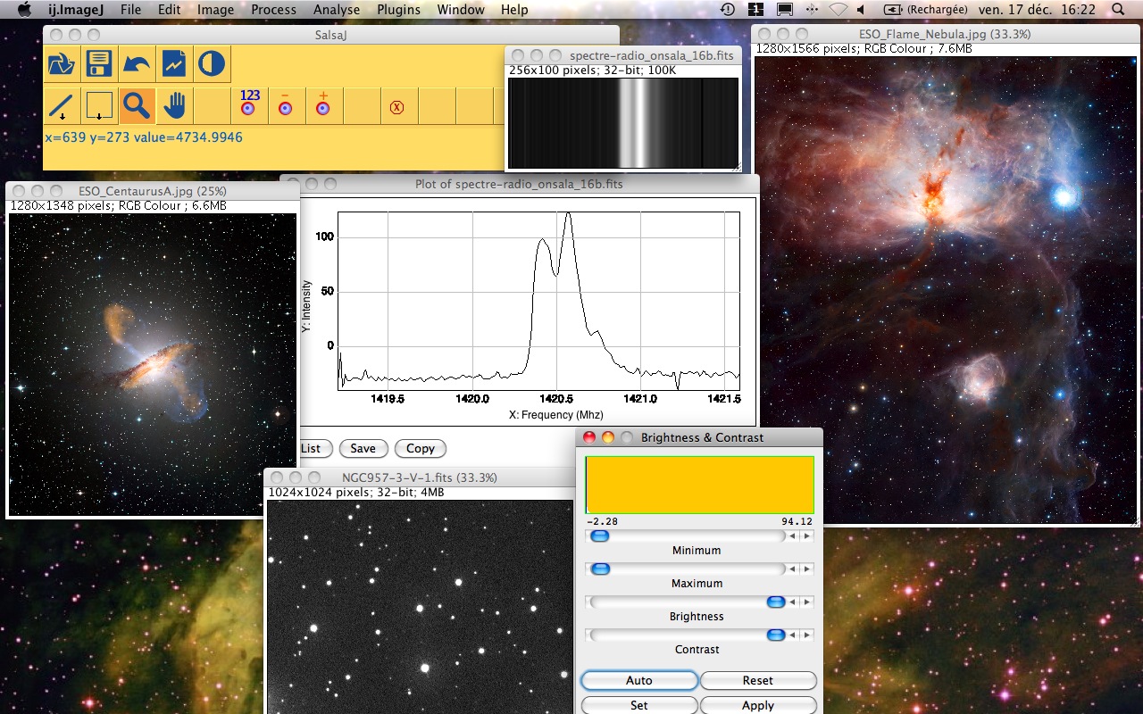
Task: Click the Contrast slider's left arrow
Action: tap(793, 635)
